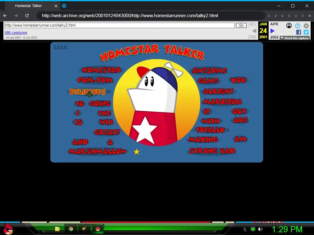The width and height of the screenshot is (314, 235).
Task: Go to next capture blue arrow
Action: point(272,31)
